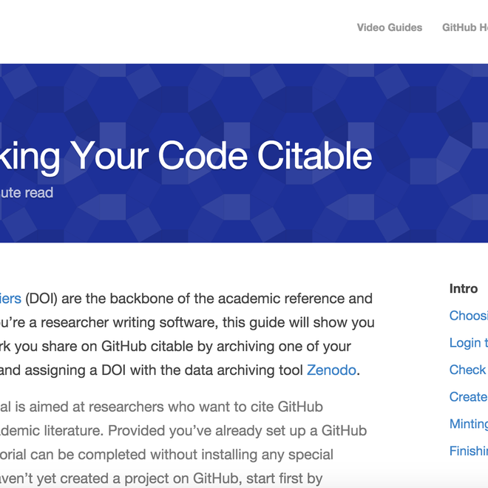Image resolution: width=488 pixels, height=488 pixels.
Task: Open the Finishing section sidebar link
Action: 469,451
